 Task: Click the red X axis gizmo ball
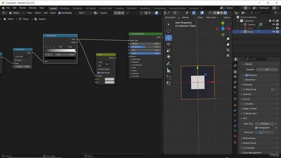229,29
